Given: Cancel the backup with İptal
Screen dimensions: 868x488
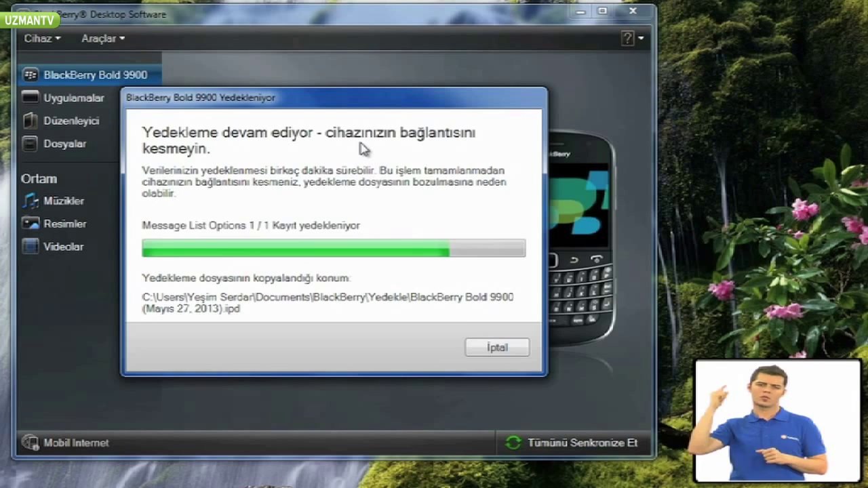Looking at the screenshot, I should pos(497,347).
